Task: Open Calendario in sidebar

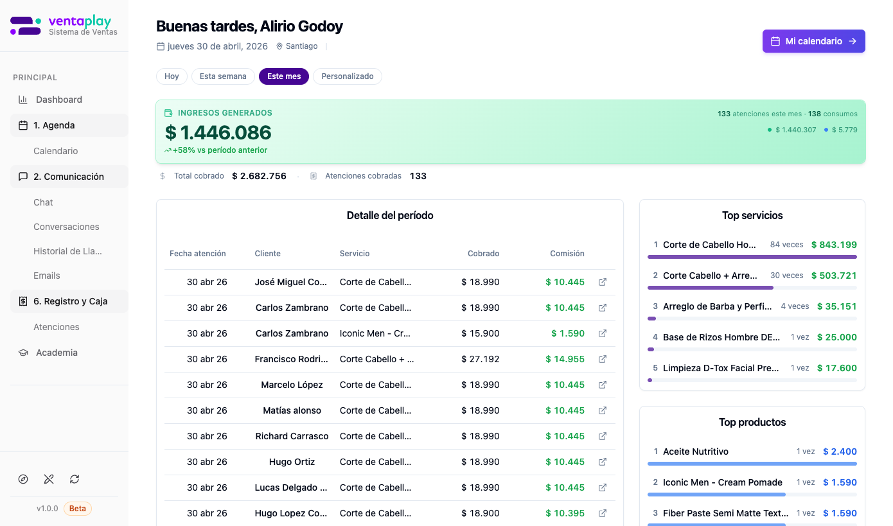Action: coord(56,151)
